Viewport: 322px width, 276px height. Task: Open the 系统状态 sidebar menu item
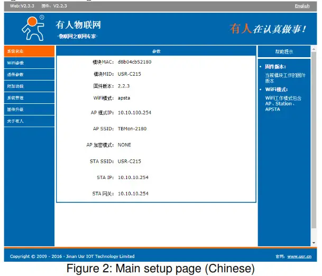(x=29, y=51)
